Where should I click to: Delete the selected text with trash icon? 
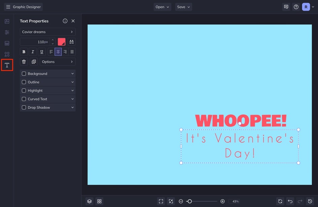(x=24, y=62)
